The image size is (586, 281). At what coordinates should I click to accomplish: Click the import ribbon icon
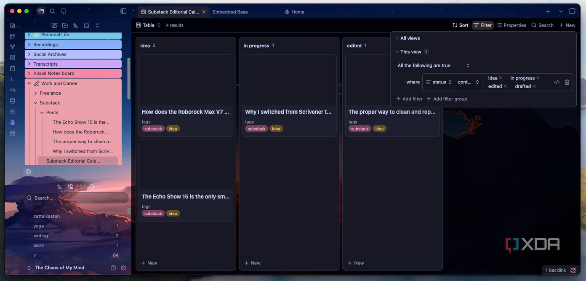(x=13, y=111)
